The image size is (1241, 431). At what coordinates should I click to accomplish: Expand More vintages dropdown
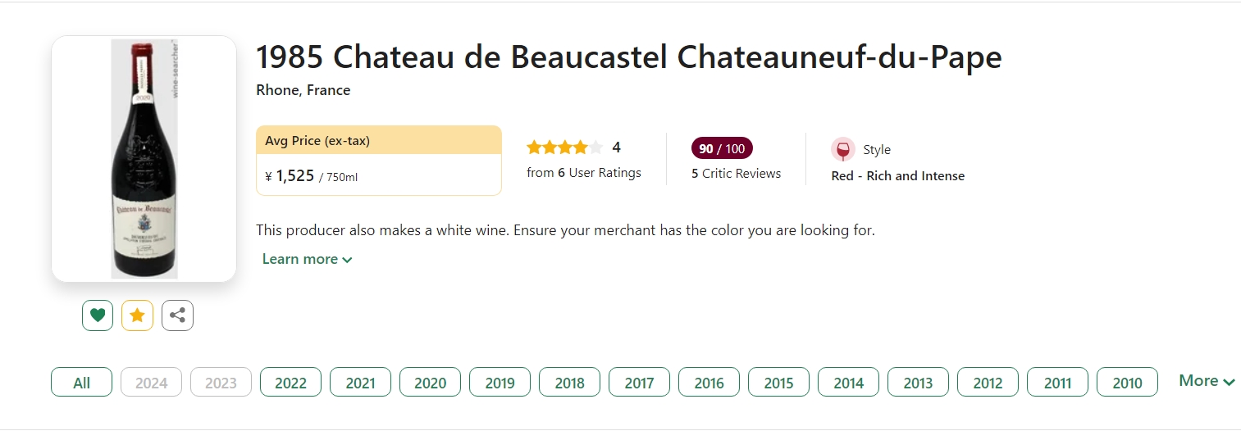coord(1207,381)
